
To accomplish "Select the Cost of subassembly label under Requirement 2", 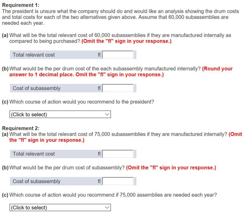I will (x=37, y=181).
